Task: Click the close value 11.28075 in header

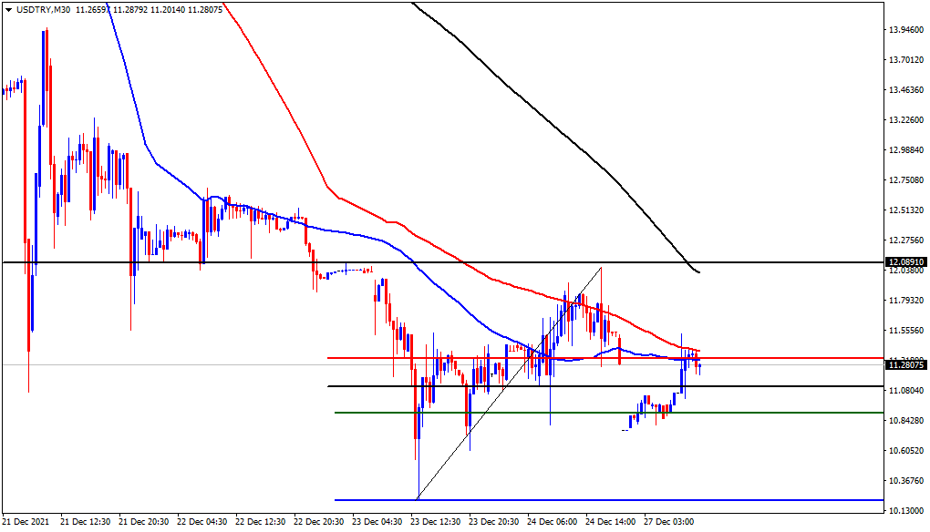Action: pyautogui.click(x=206, y=9)
